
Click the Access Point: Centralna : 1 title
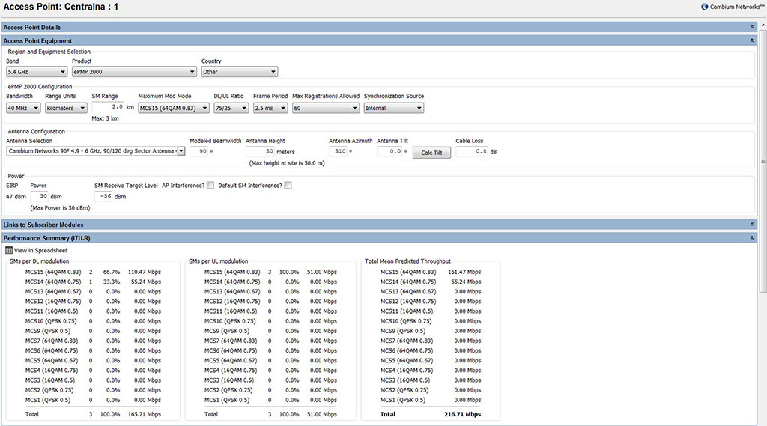[x=61, y=7]
